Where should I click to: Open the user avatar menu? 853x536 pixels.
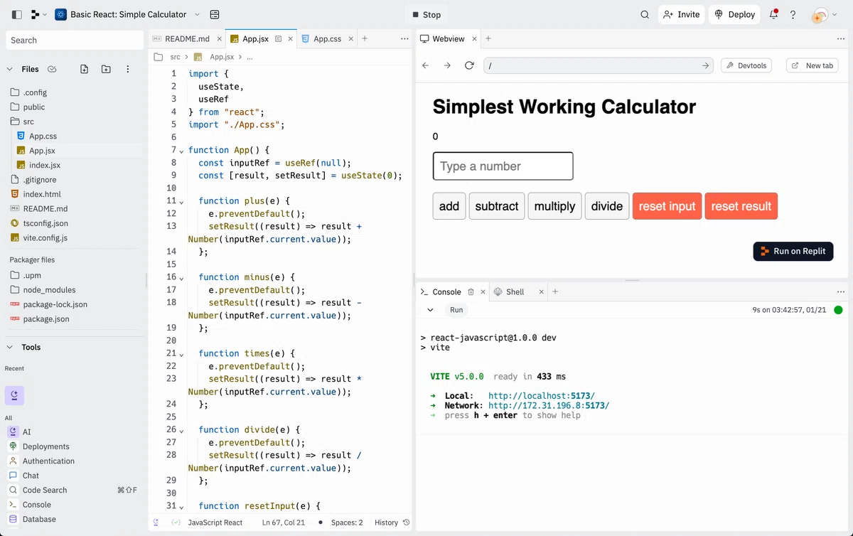click(x=820, y=15)
